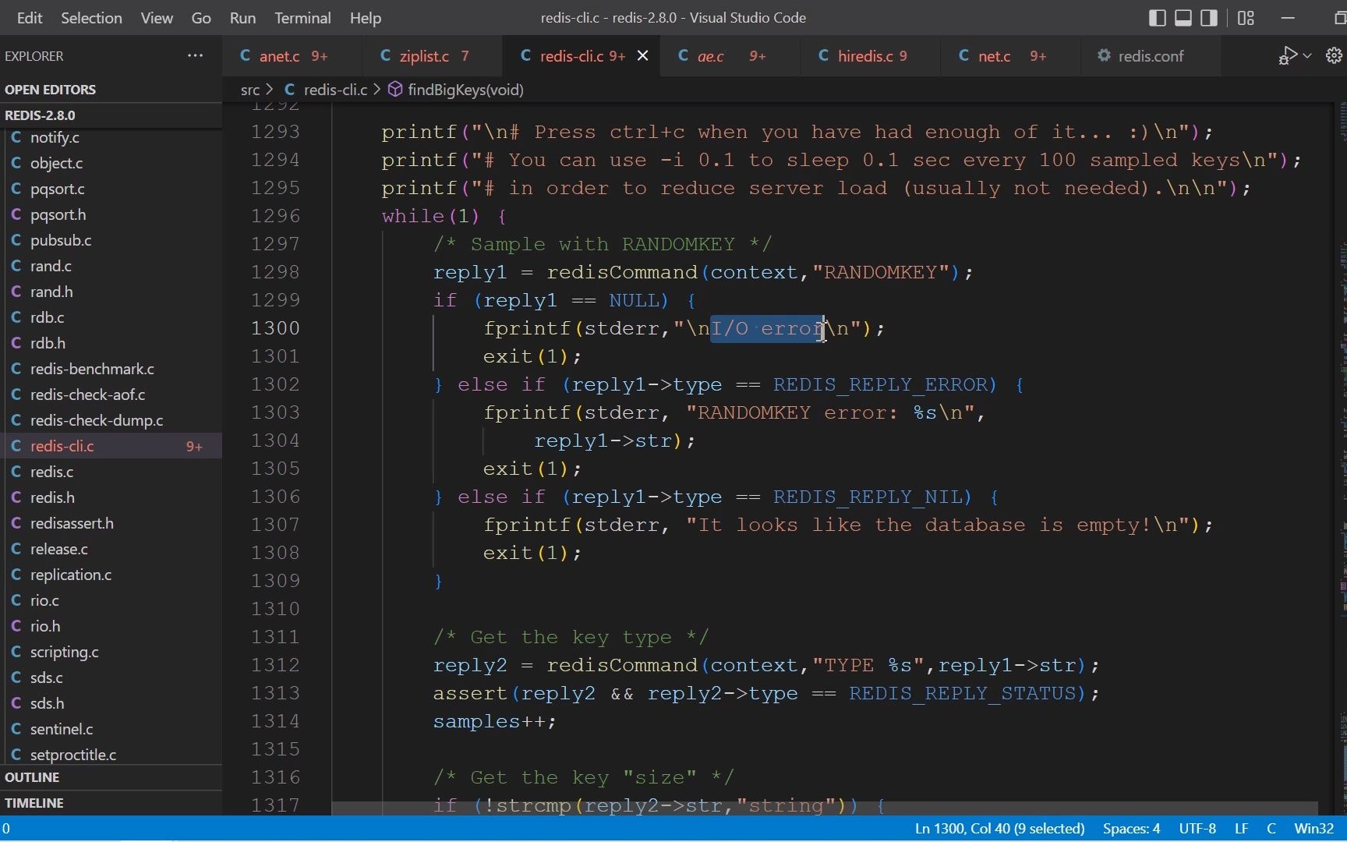The width and height of the screenshot is (1347, 842).
Task: Open redis-benchmark.c in explorer
Action: click(x=111, y=369)
